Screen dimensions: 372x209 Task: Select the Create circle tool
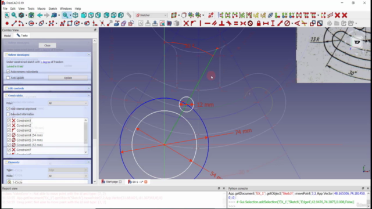point(31,23)
